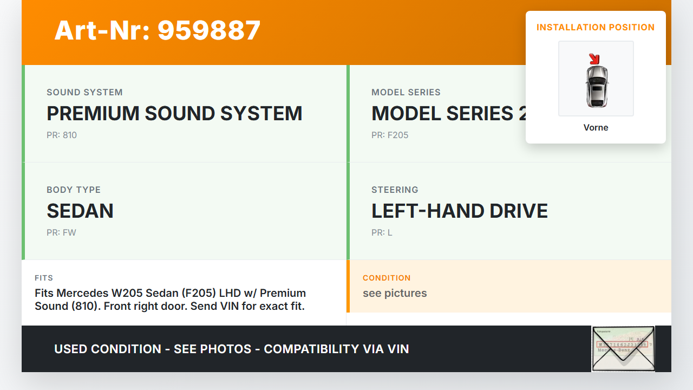Screen dimensions: 693x390
Task: Click the orange Condition label
Action: [387, 278]
